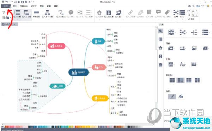
Task: Click the Undo icon in quick access bar
Action: (6, 2)
